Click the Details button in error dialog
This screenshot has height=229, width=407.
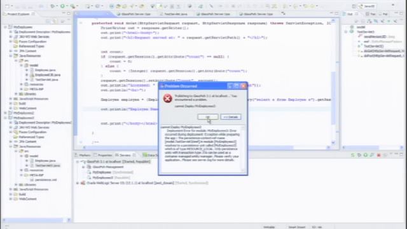click(231, 117)
